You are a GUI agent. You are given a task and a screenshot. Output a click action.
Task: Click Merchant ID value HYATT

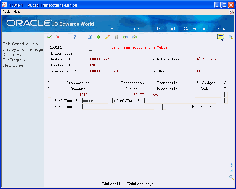(x=94, y=65)
